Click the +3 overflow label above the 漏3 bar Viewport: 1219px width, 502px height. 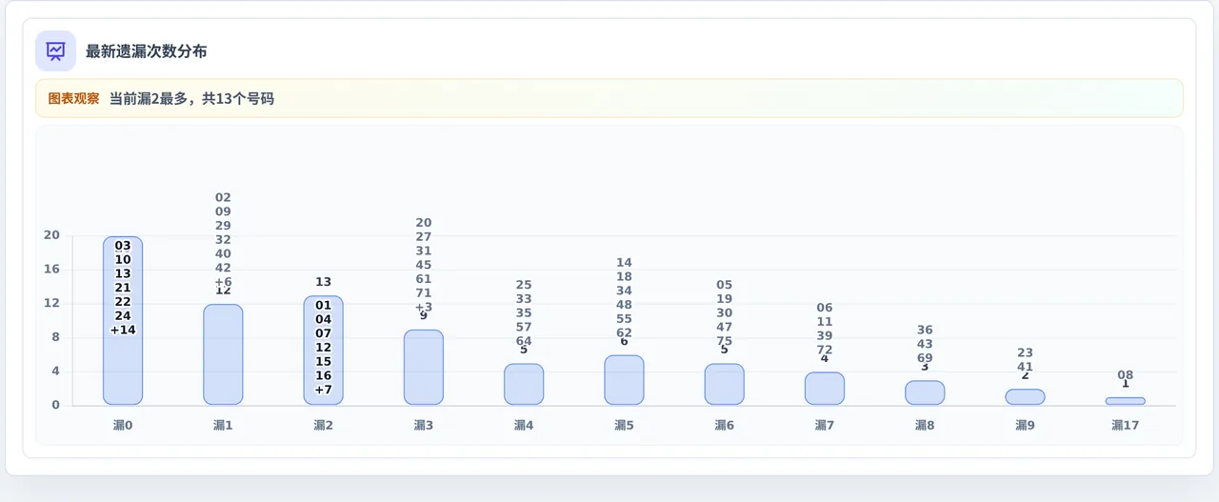(424, 307)
